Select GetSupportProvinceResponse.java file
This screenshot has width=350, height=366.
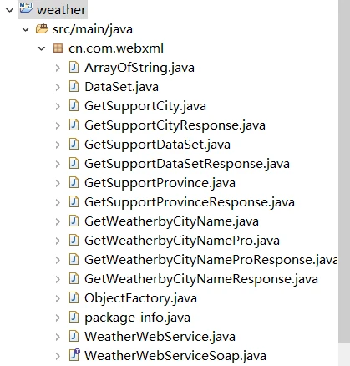click(x=190, y=202)
